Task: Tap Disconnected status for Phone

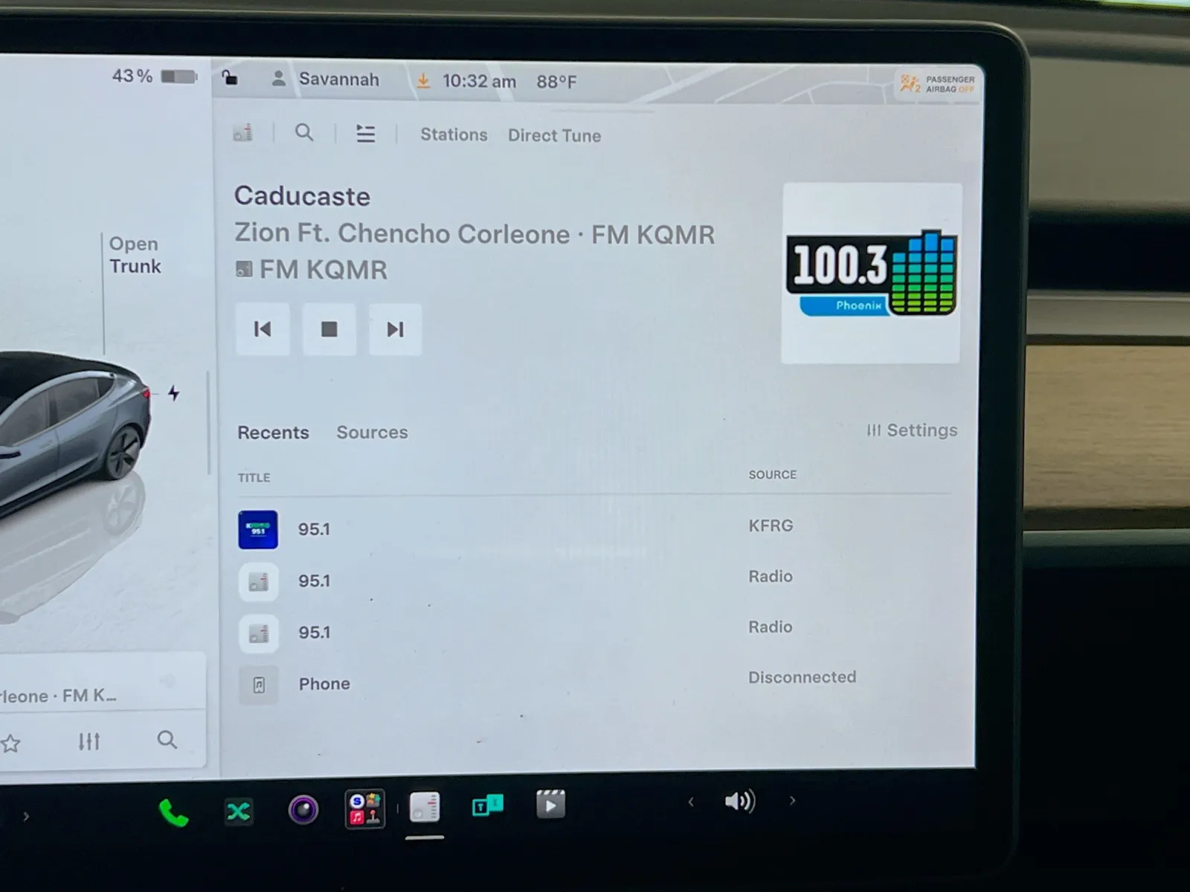Action: coord(803,677)
